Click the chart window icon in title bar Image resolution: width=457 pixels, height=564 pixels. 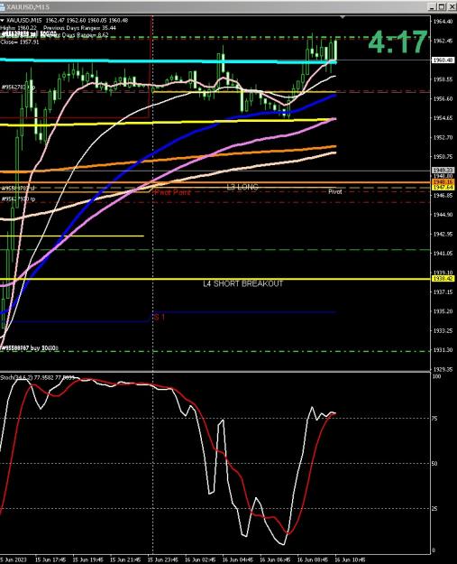click(2, 7)
